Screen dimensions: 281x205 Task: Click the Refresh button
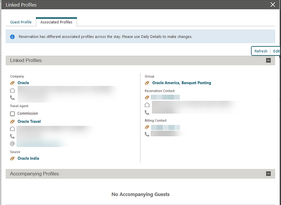(x=261, y=51)
